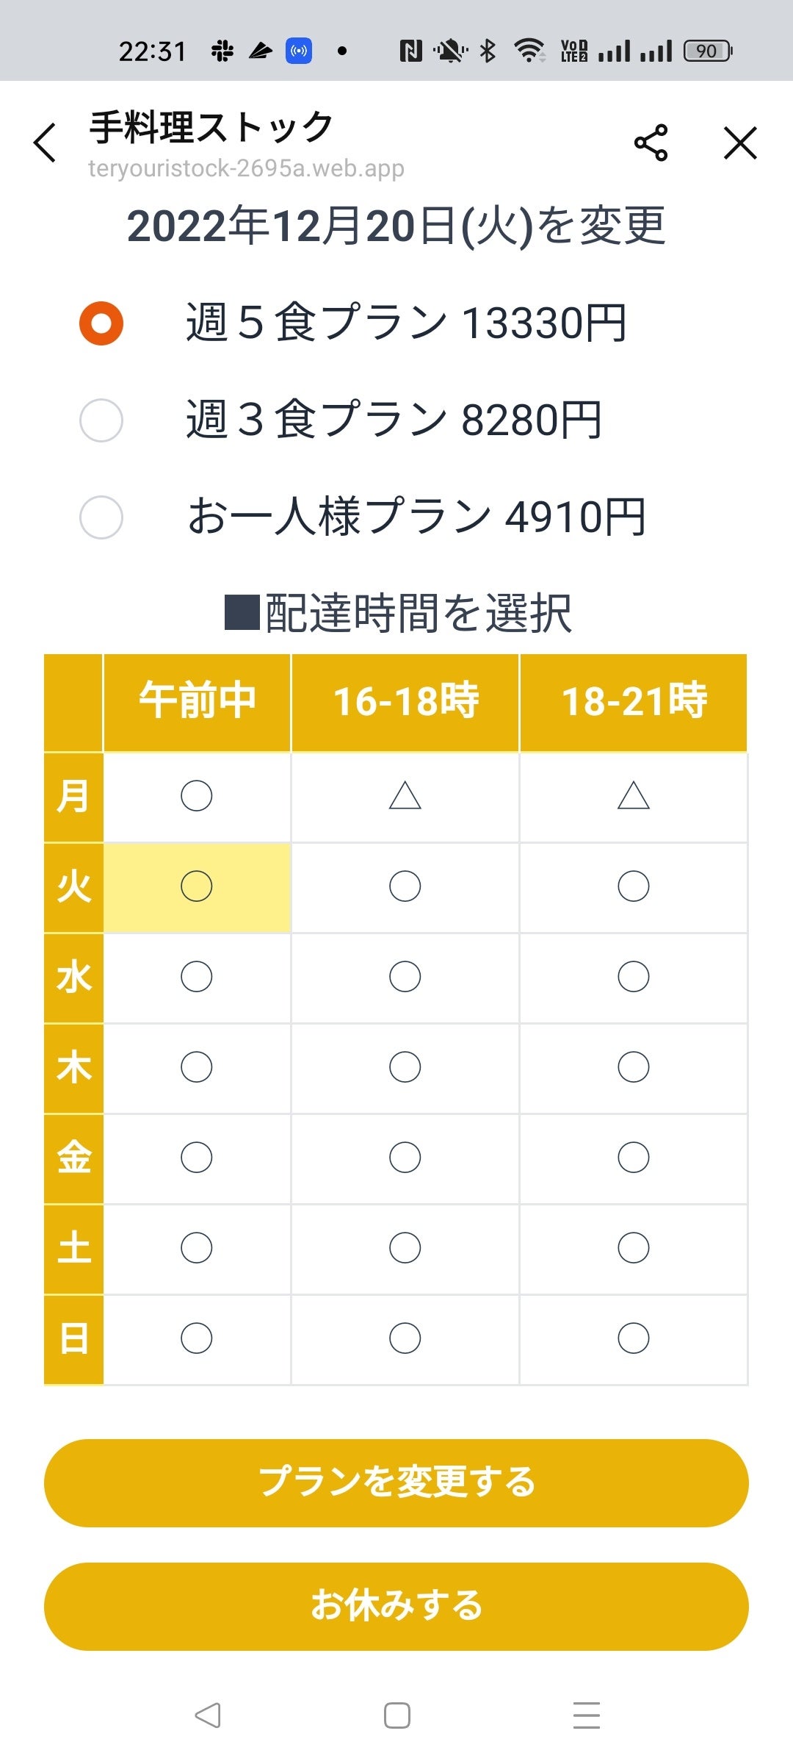Tap the プランを変更する button
The height and width of the screenshot is (1764, 793).
(396, 1482)
